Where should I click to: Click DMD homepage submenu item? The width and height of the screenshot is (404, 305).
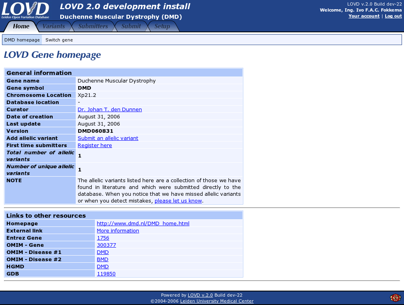[22, 40]
